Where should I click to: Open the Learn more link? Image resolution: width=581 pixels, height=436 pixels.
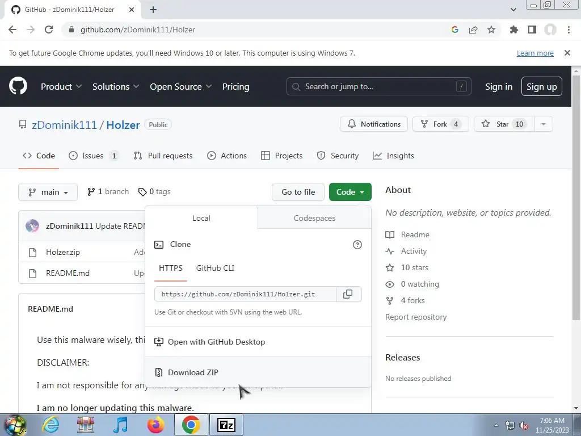point(535,53)
